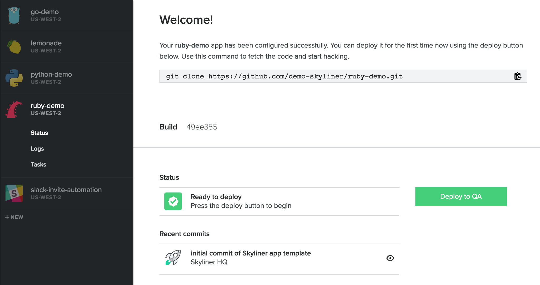Screen dimensions: 540x285
Task: Copy the git clone command with the clipboard icon
Action: 518,76
